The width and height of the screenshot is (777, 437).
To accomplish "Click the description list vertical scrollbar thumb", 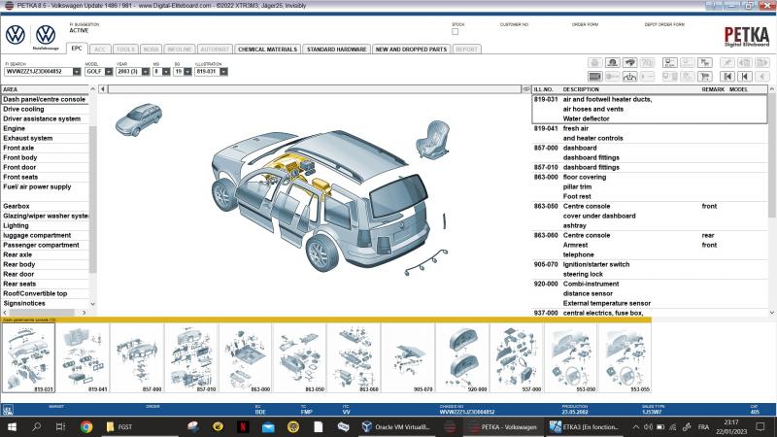I will tap(771, 156).
